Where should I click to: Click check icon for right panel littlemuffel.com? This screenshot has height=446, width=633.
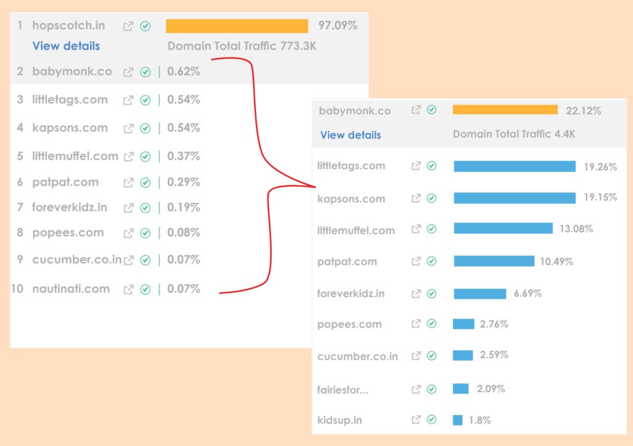pyautogui.click(x=431, y=229)
